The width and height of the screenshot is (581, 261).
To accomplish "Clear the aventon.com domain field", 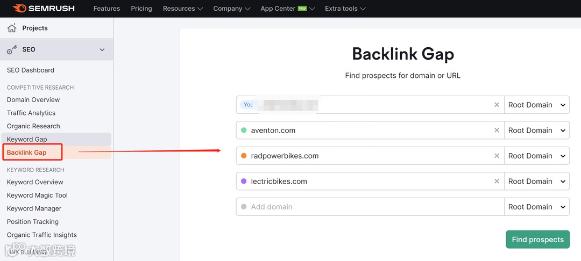I will coord(497,130).
